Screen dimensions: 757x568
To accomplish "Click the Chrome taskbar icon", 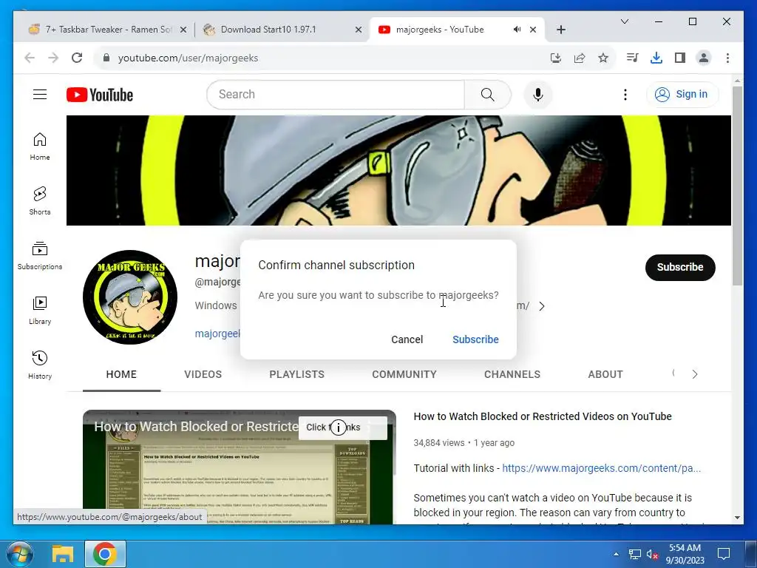I will pos(105,554).
